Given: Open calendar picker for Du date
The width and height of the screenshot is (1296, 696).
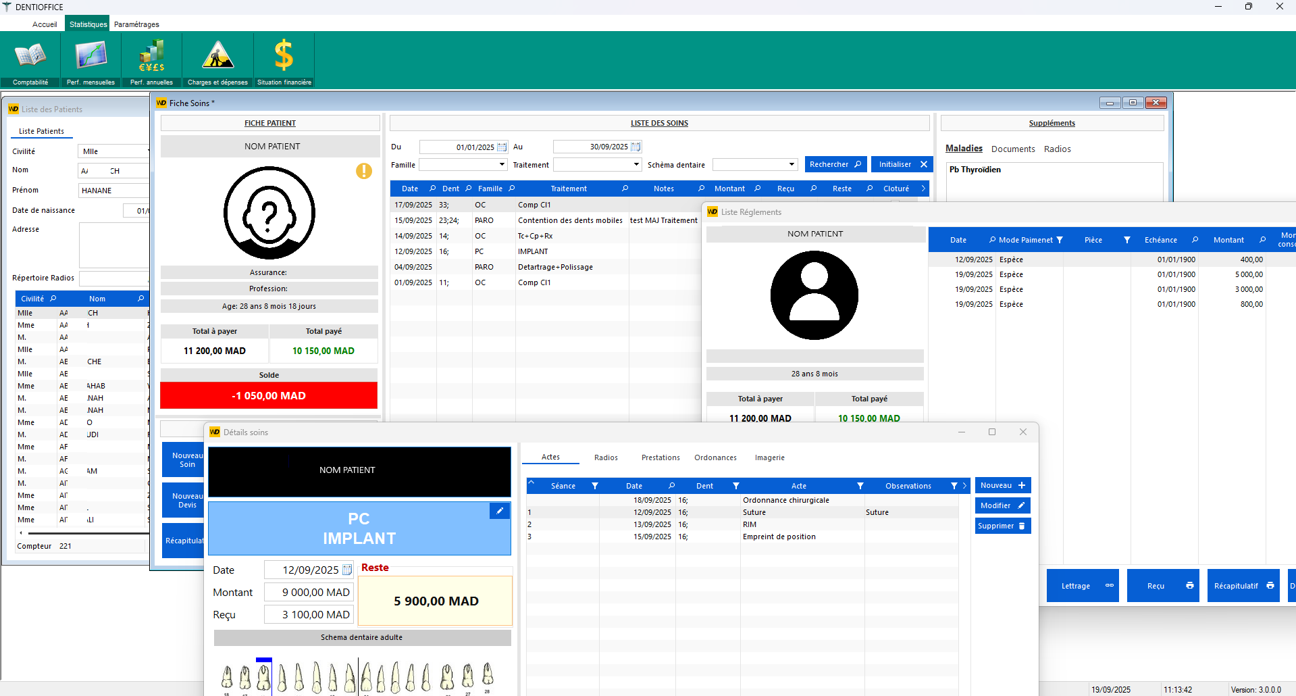Looking at the screenshot, I should (502, 147).
